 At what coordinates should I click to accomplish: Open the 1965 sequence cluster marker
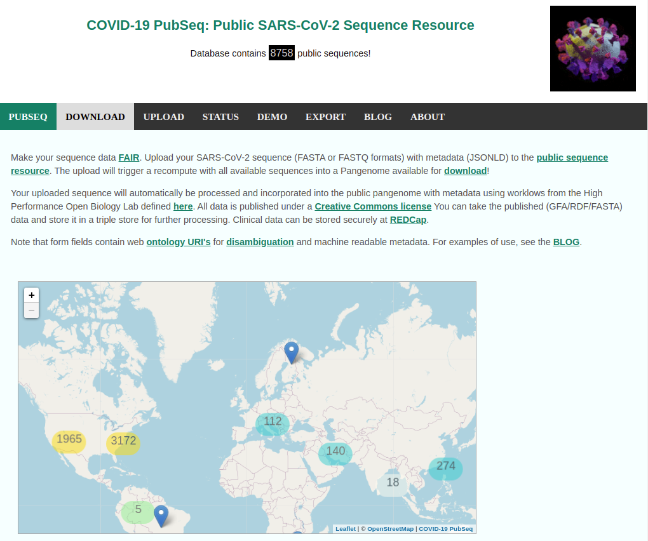[69, 439]
